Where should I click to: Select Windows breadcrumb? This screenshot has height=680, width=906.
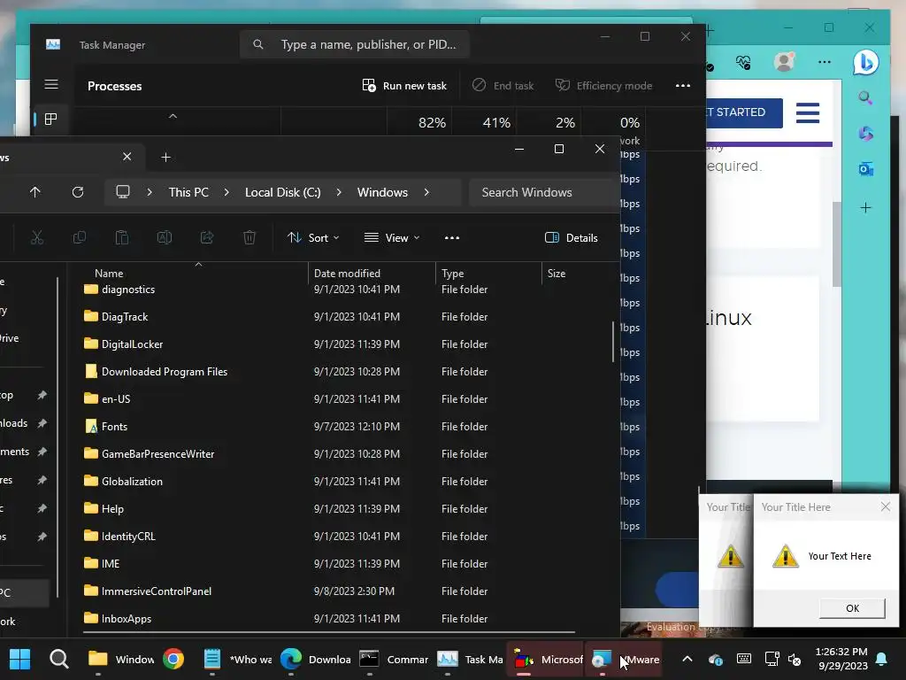382,192
